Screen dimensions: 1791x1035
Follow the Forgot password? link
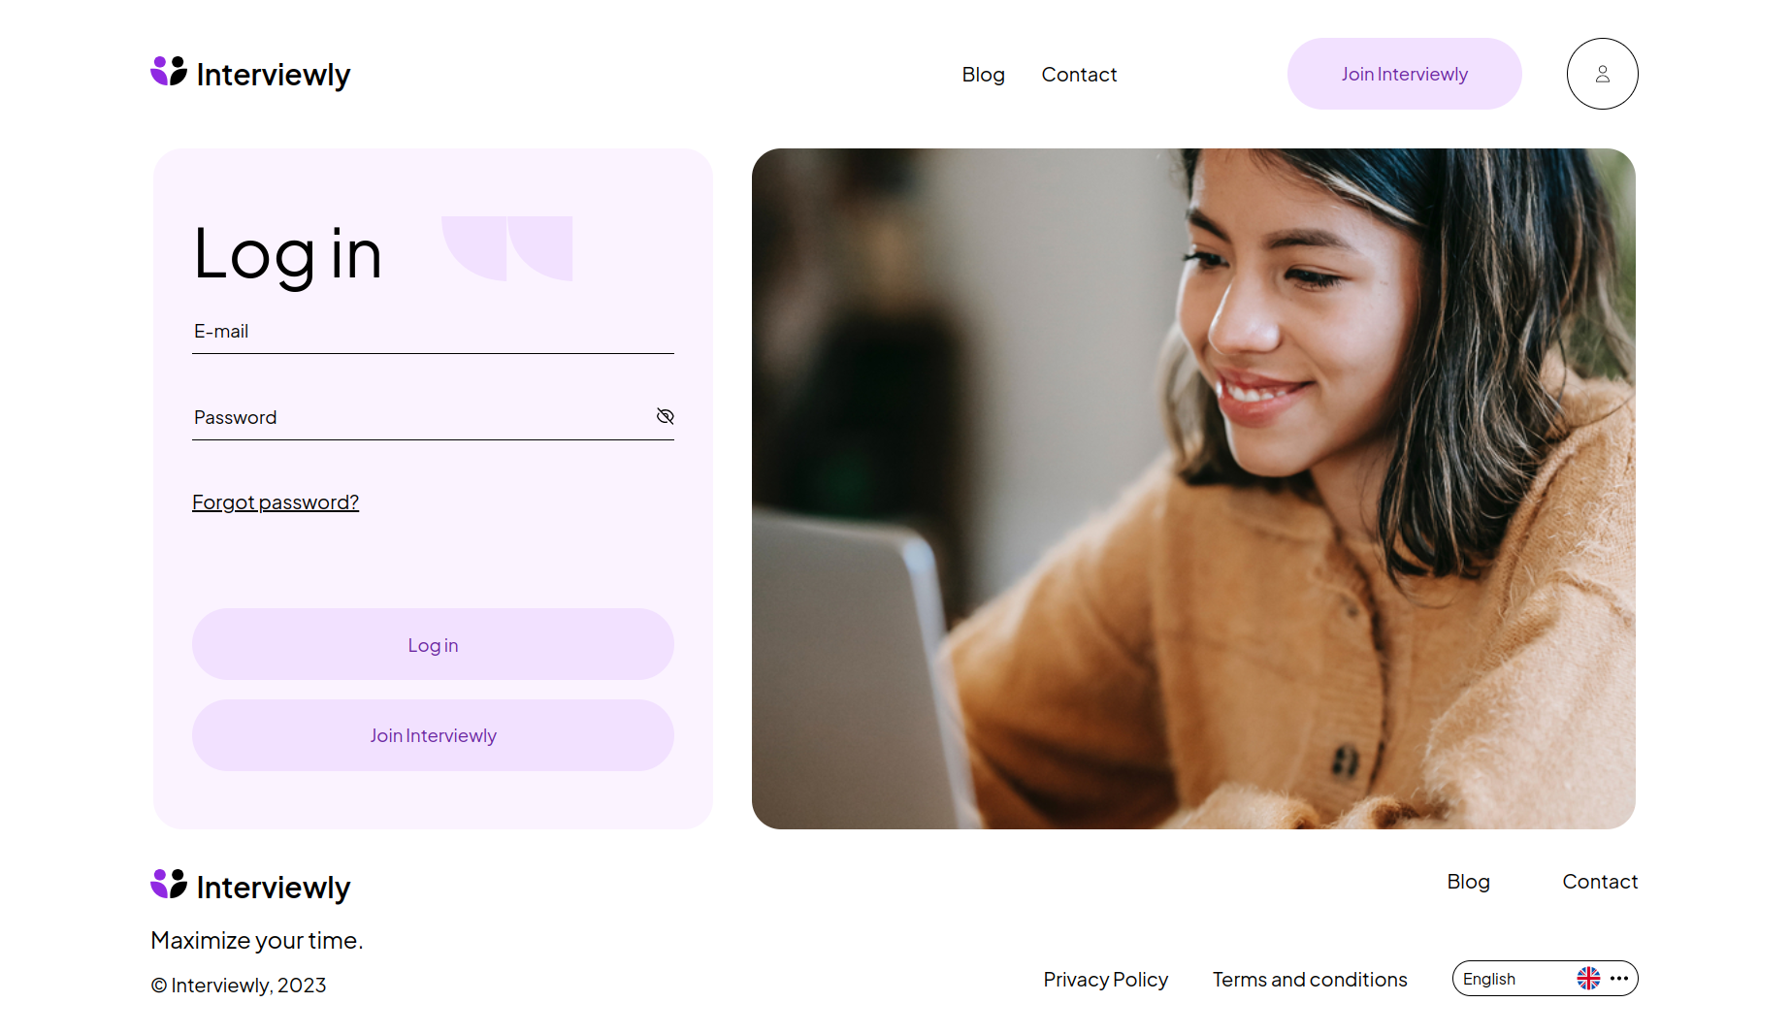pyautogui.click(x=276, y=502)
